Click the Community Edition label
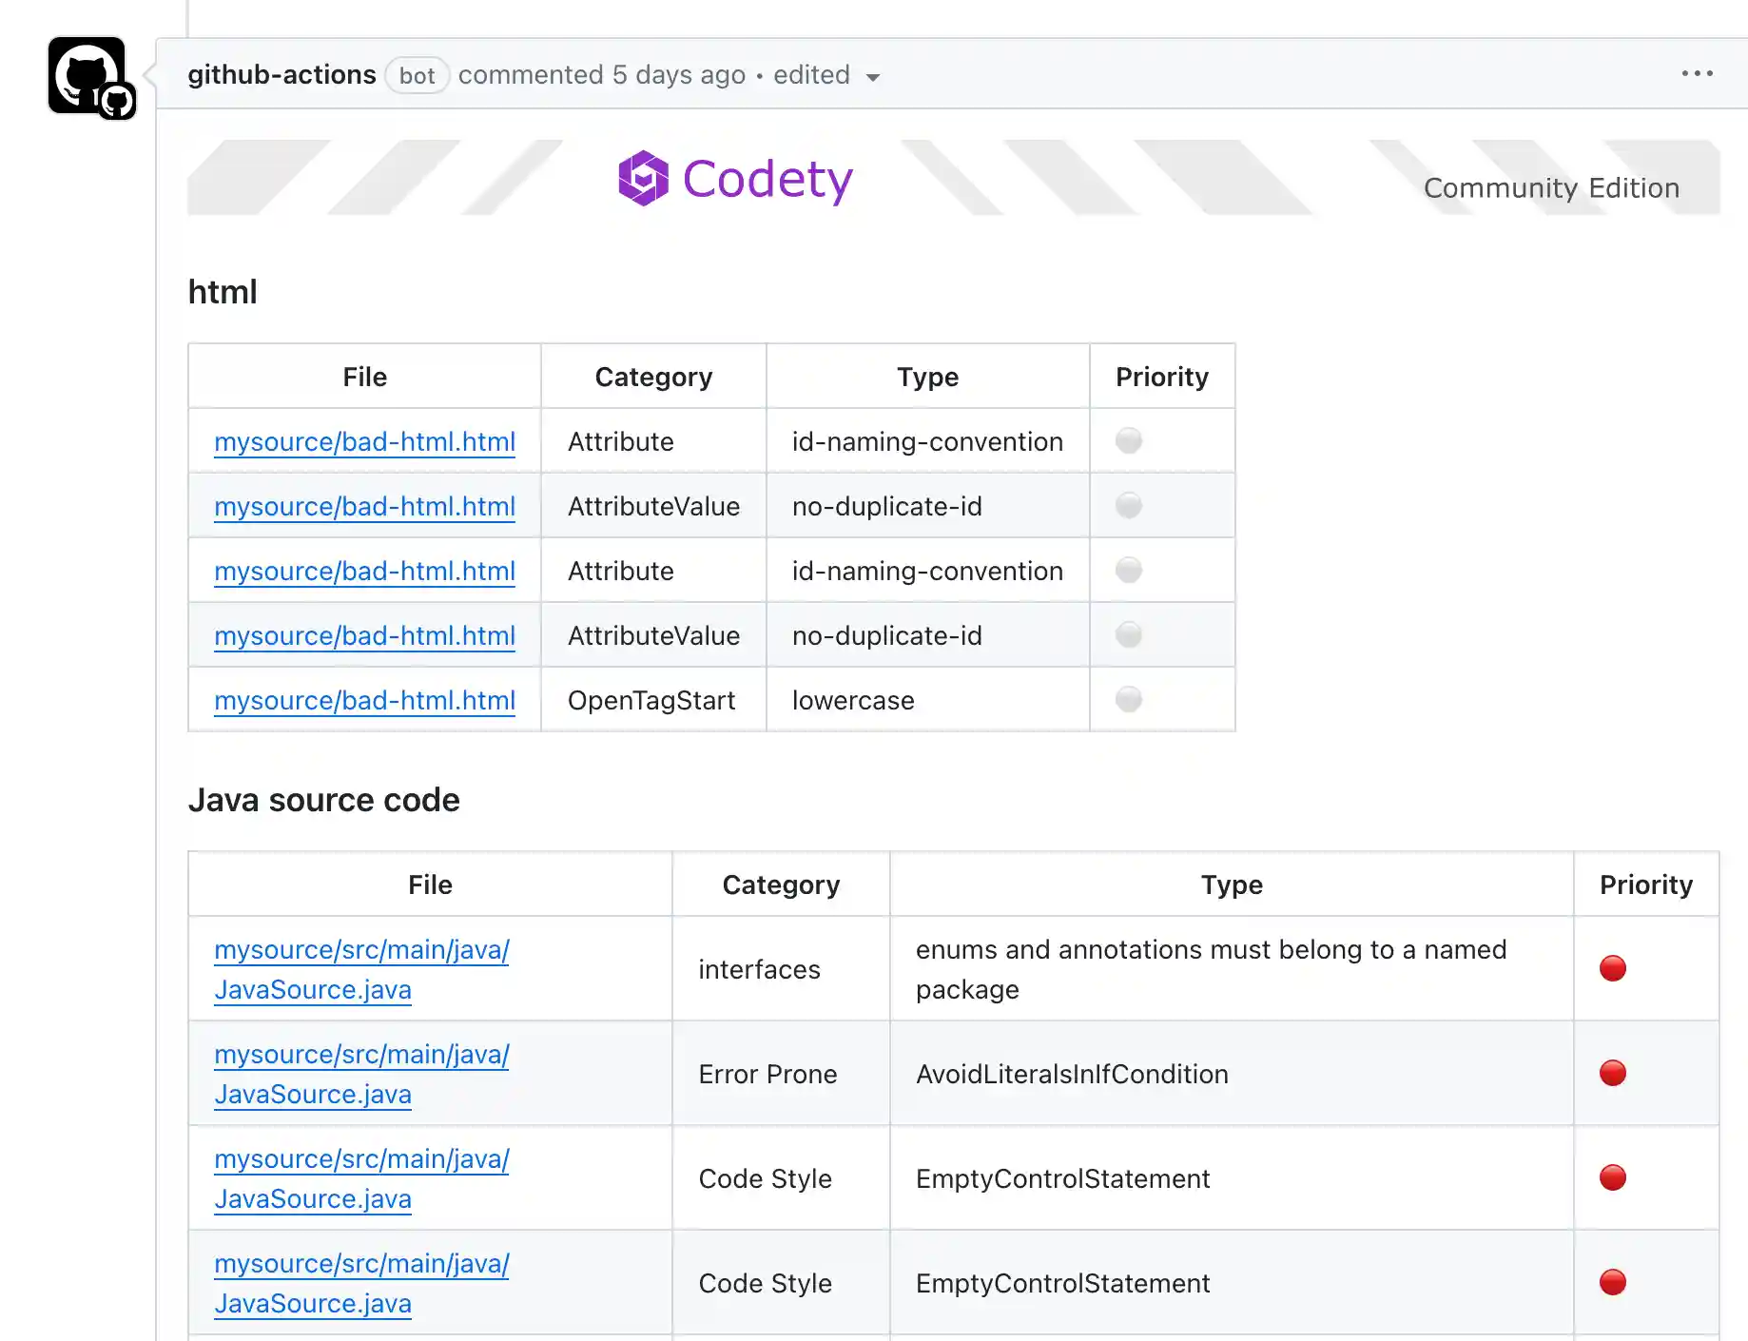The width and height of the screenshot is (1748, 1341). [1550, 187]
